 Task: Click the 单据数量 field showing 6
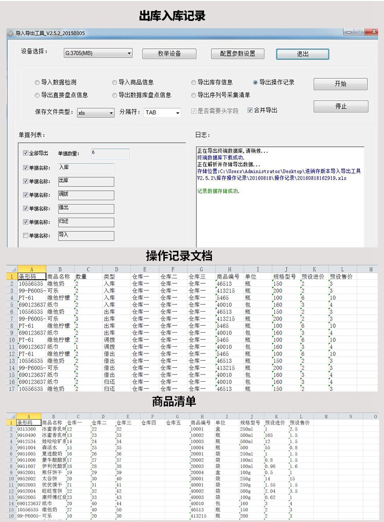coord(110,153)
